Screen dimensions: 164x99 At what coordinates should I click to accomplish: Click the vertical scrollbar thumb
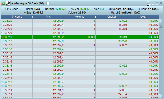pyautogui.click(x=161, y=27)
